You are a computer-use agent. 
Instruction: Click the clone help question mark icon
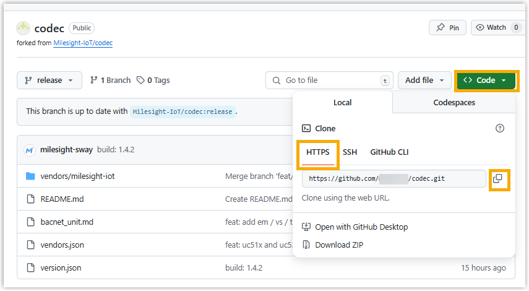(500, 128)
